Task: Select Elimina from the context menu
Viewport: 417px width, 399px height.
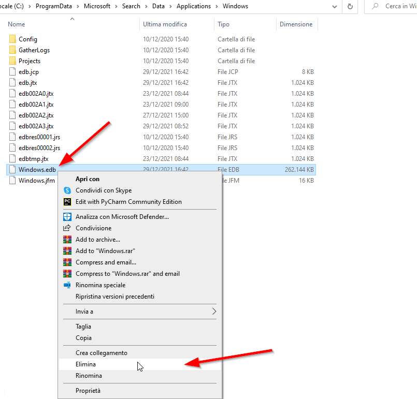Action: (x=85, y=364)
